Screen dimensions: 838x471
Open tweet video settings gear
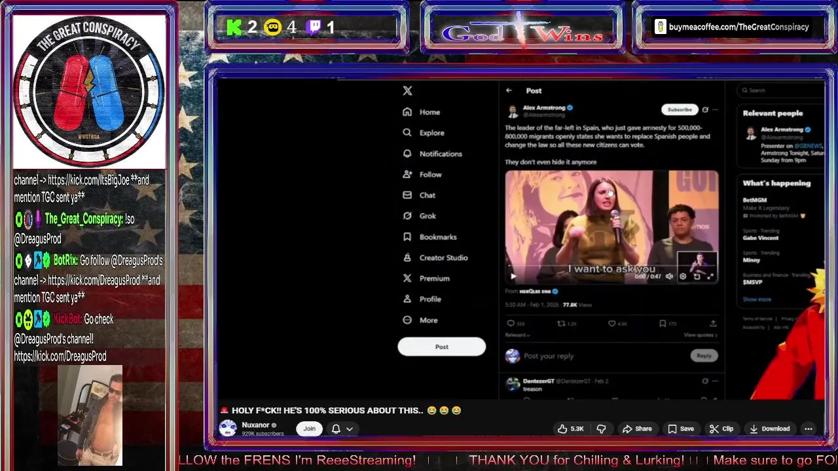(x=683, y=277)
